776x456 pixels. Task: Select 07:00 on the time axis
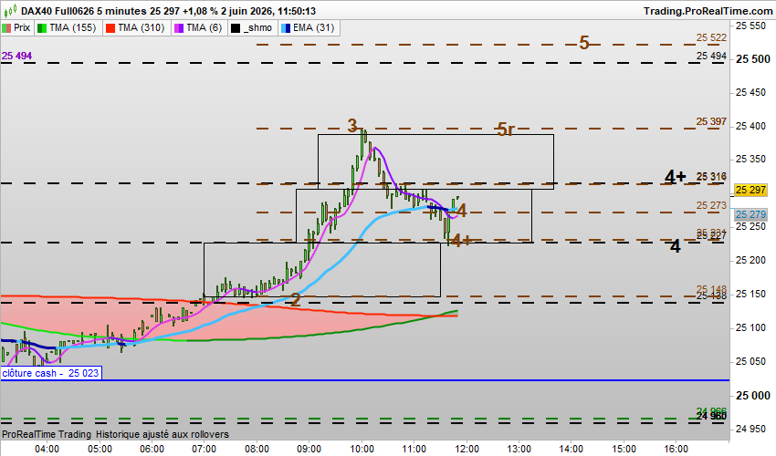point(204,449)
